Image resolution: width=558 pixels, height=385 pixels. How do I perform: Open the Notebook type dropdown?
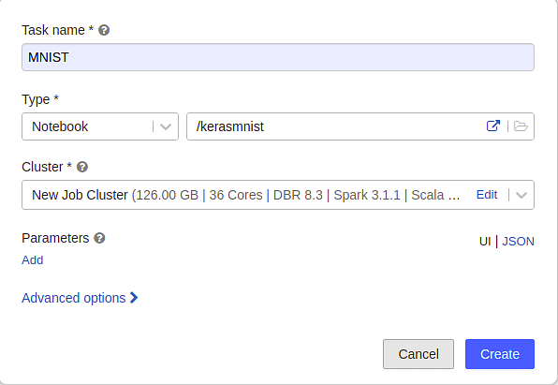(100, 126)
